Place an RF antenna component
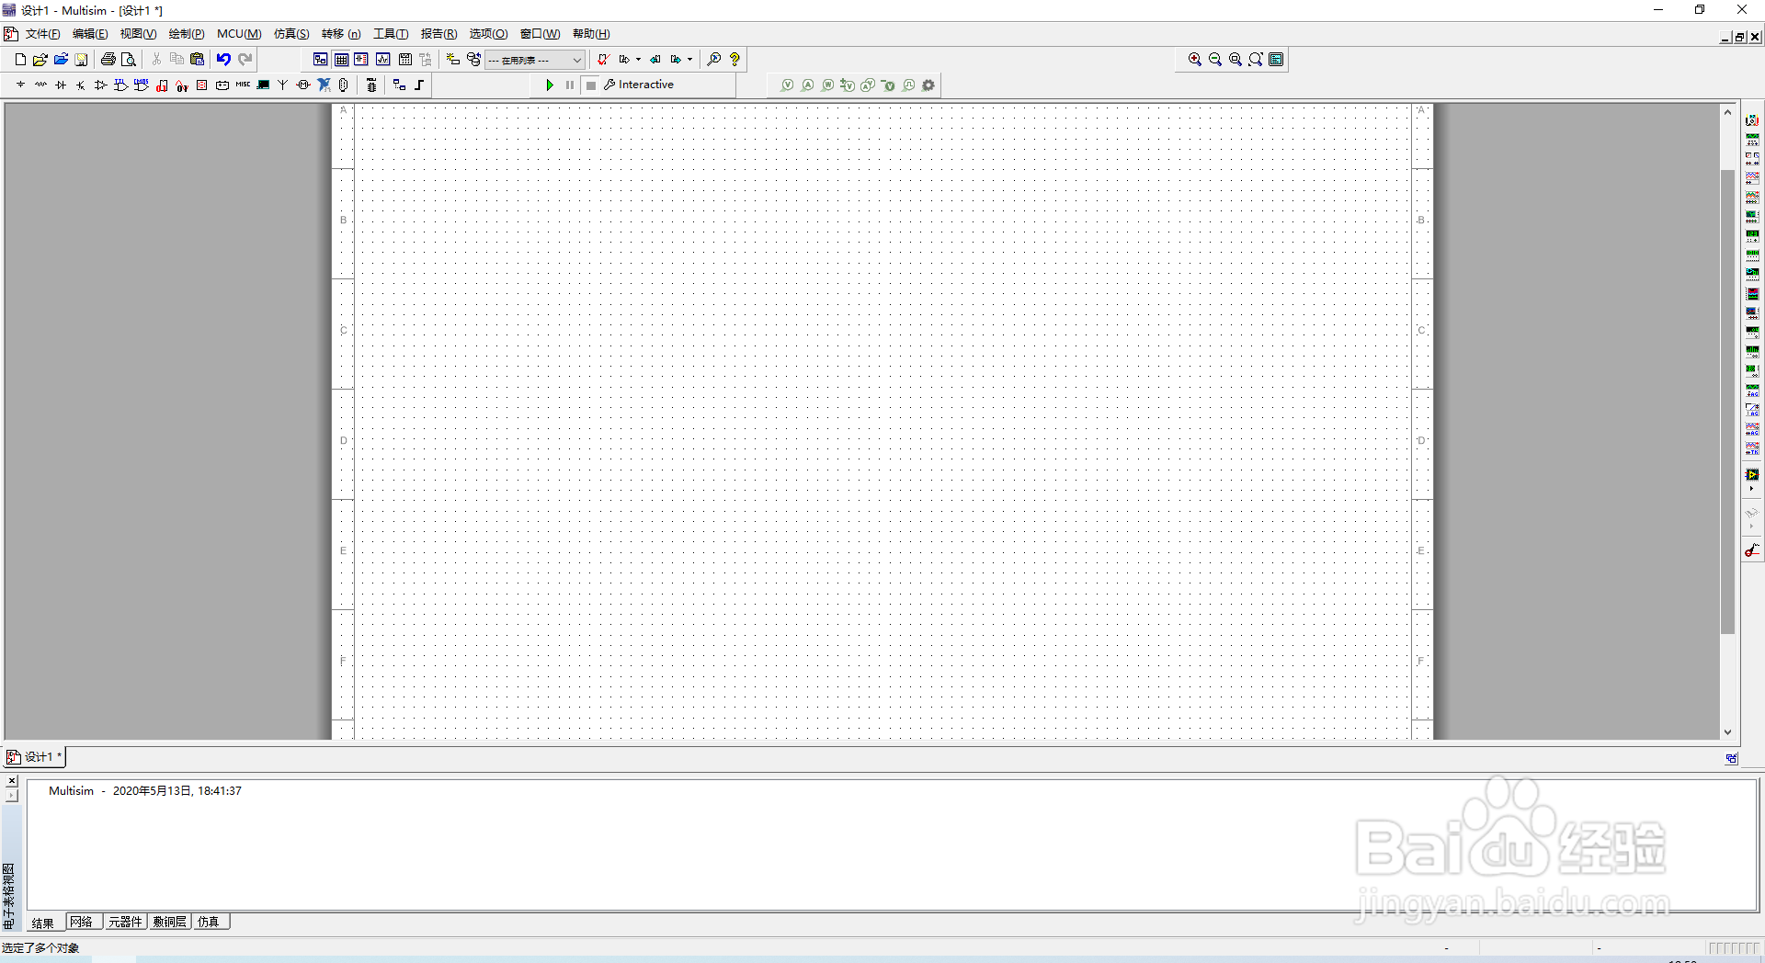1765x963 pixels. 283,85
